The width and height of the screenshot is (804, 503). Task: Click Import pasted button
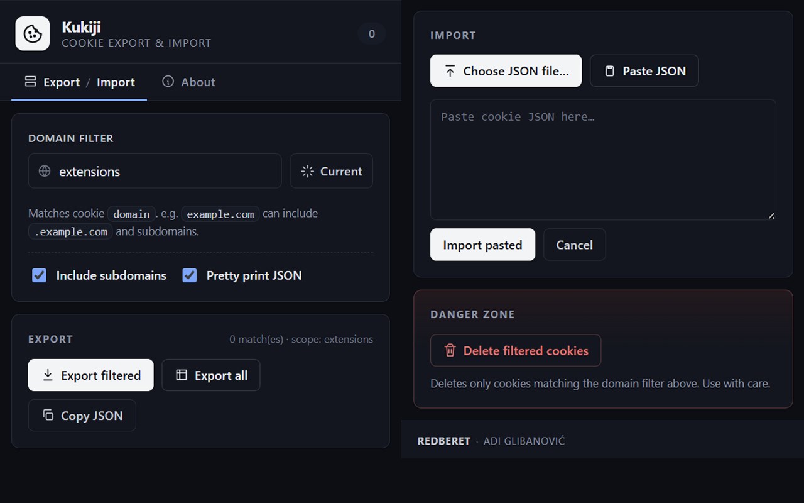coord(482,245)
